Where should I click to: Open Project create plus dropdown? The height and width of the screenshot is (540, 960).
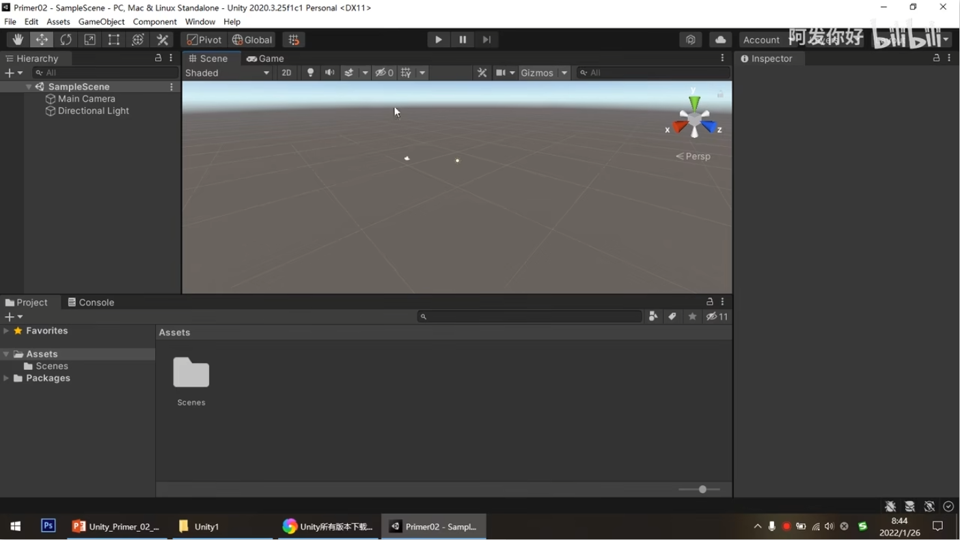click(x=14, y=317)
